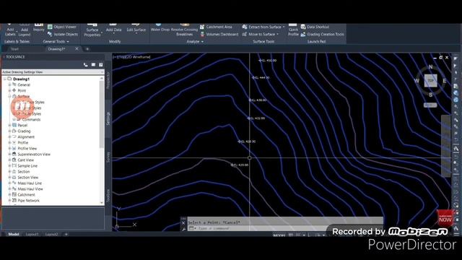
Task: Open Data Shortcut tool
Action: (x=315, y=27)
